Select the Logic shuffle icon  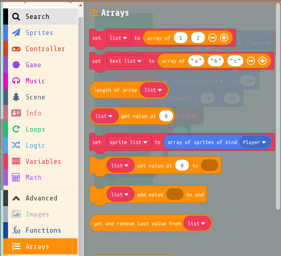(x=16, y=145)
